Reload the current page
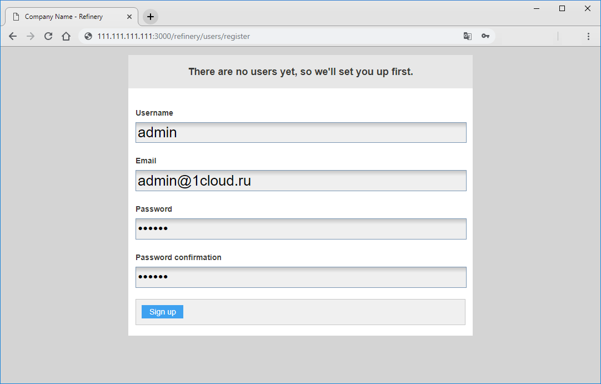The image size is (601, 384). point(48,36)
